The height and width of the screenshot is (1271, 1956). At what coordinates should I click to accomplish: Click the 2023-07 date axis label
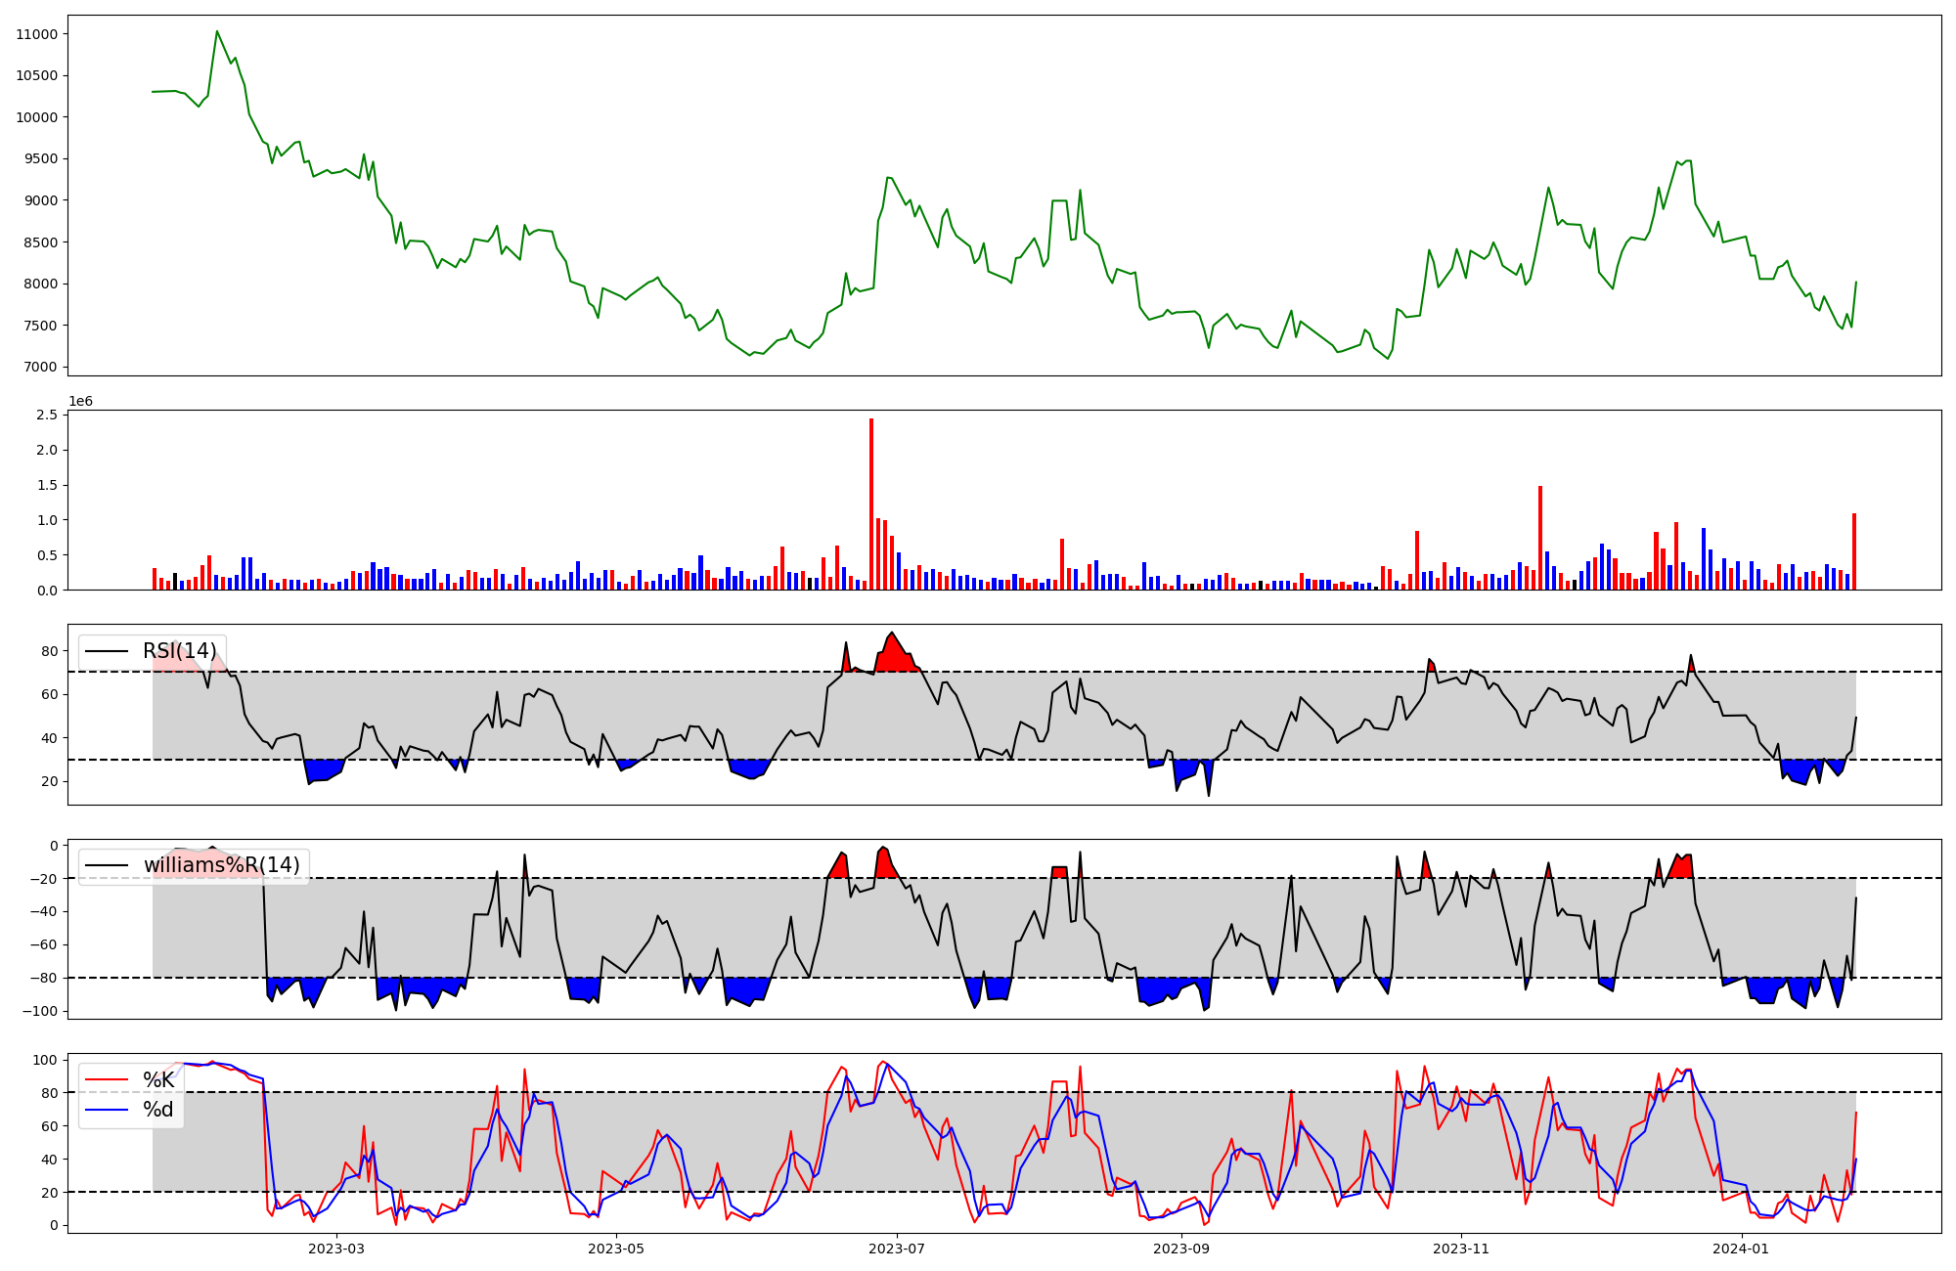897,1249
